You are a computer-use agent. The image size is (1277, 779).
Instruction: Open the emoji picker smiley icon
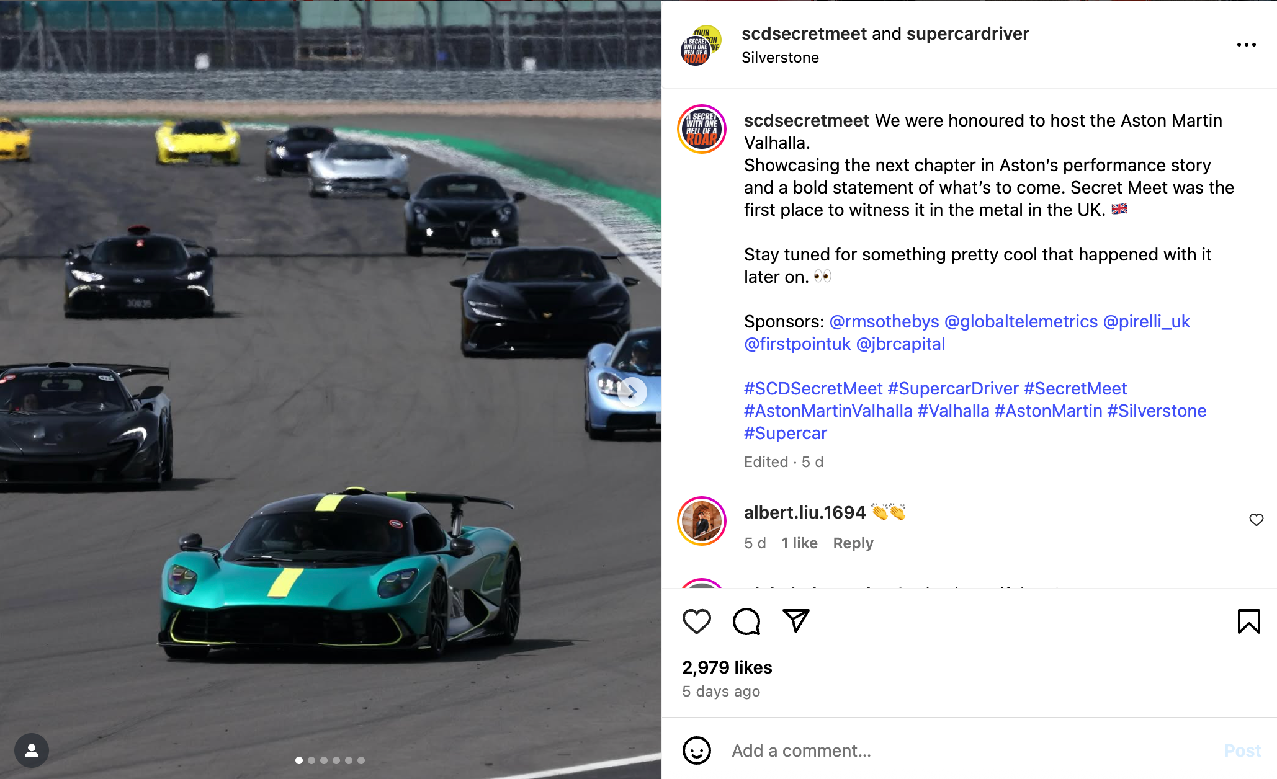[x=696, y=750]
